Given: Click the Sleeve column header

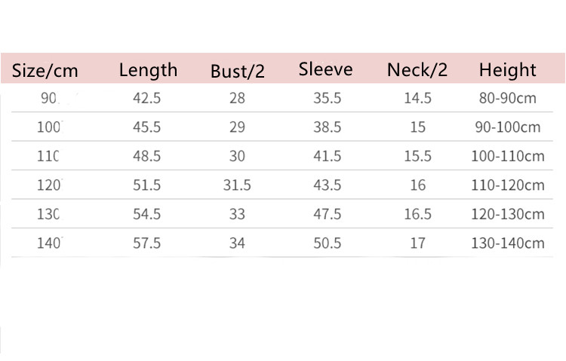Looking at the screenshot, I should 325,69.
